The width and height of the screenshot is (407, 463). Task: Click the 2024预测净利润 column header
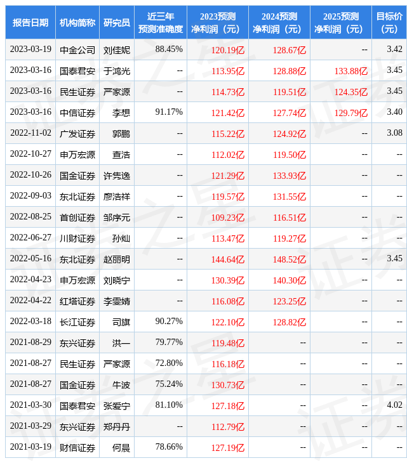279,22
